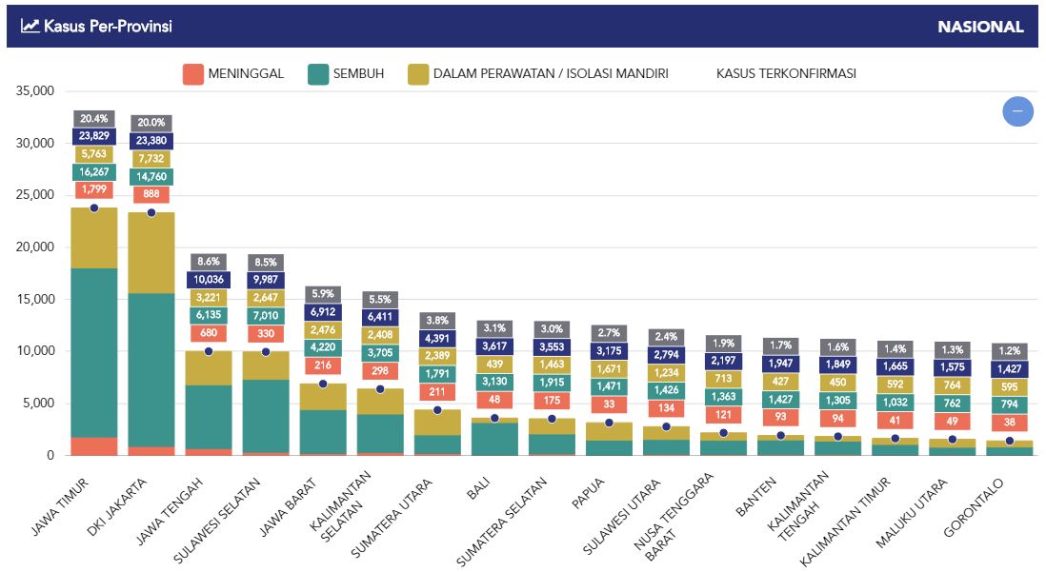Toggle the MENINGGAL series in the legend
The width and height of the screenshot is (1046, 572).
pos(232,73)
